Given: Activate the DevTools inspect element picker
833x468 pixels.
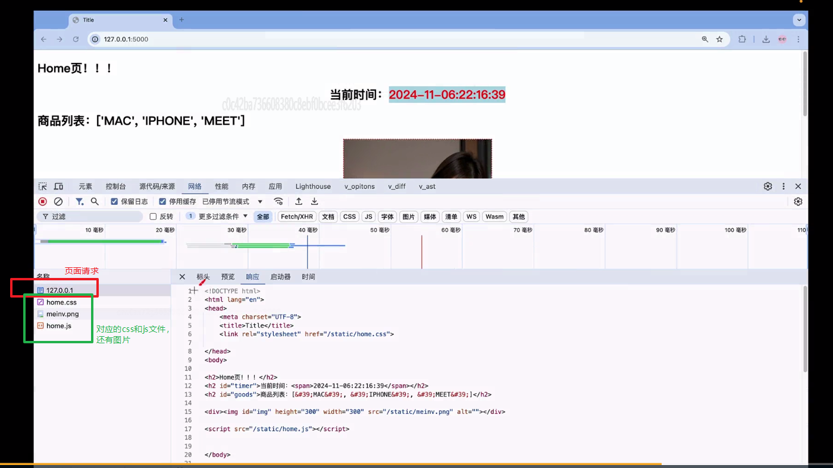Looking at the screenshot, I should 43,186.
